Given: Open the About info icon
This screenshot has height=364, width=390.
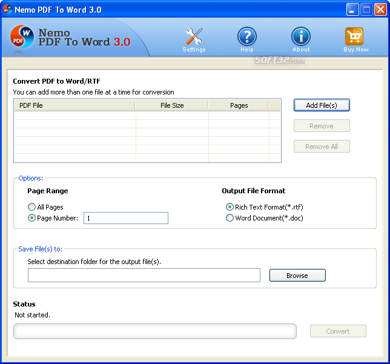Looking at the screenshot, I should click(x=301, y=36).
